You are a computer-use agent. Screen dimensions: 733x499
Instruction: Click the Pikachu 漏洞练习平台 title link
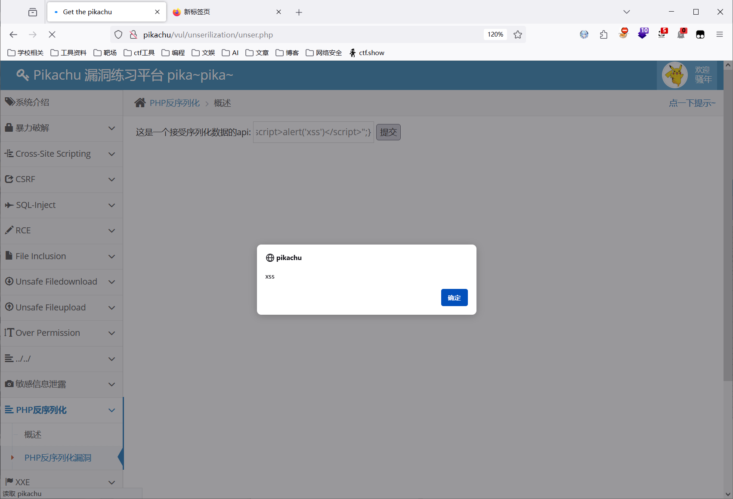click(x=125, y=75)
